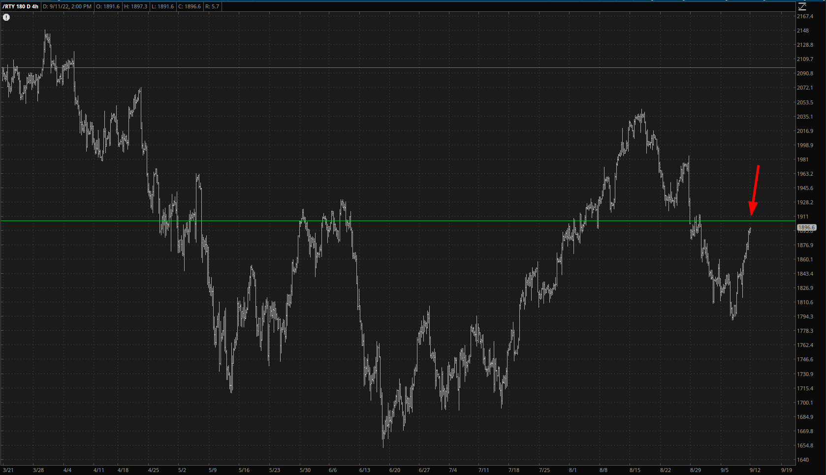
Task: Click the 1911 label on price axis
Action: (802, 217)
